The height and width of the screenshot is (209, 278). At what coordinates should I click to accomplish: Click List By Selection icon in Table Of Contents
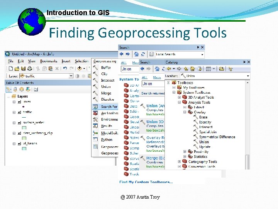(x=28, y=89)
